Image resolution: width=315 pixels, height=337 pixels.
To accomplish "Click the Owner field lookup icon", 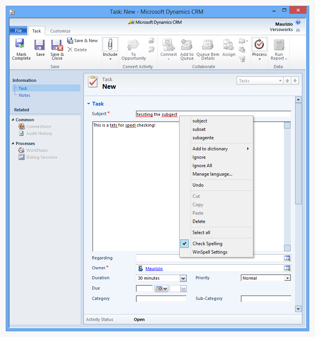I will [287, 268].
